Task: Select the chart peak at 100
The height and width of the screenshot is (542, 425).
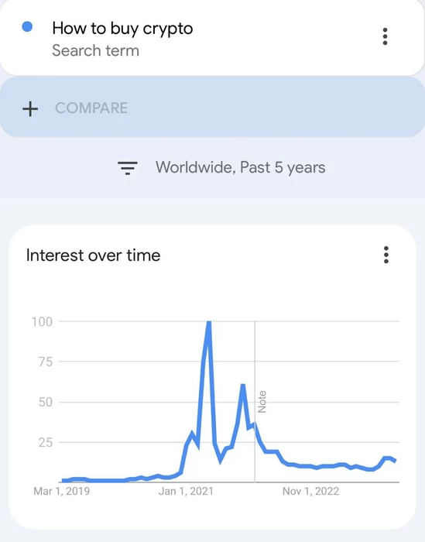Action: tap(209, 324)
